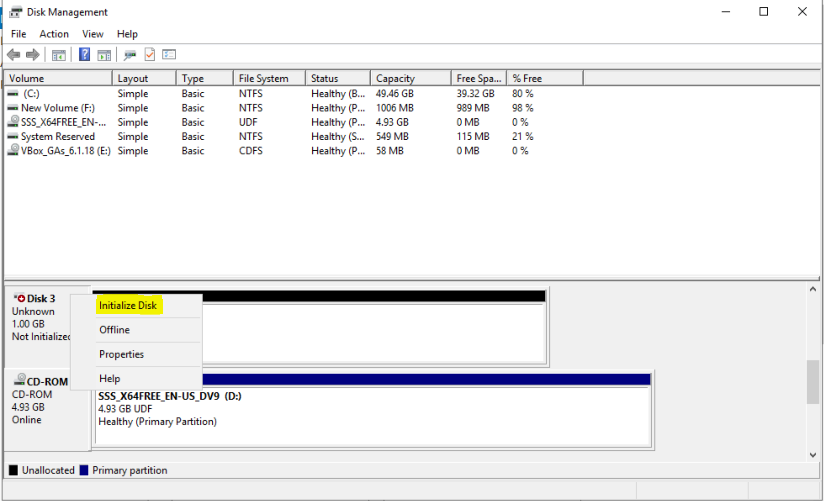Click the black Unallocated legend swatch

pos(13,470)
